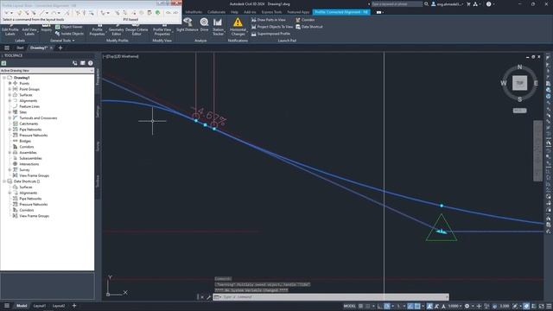The width and height of the screenshot is (553, 311).
Task: Add a new drawing tab
Action: point(60,48)
